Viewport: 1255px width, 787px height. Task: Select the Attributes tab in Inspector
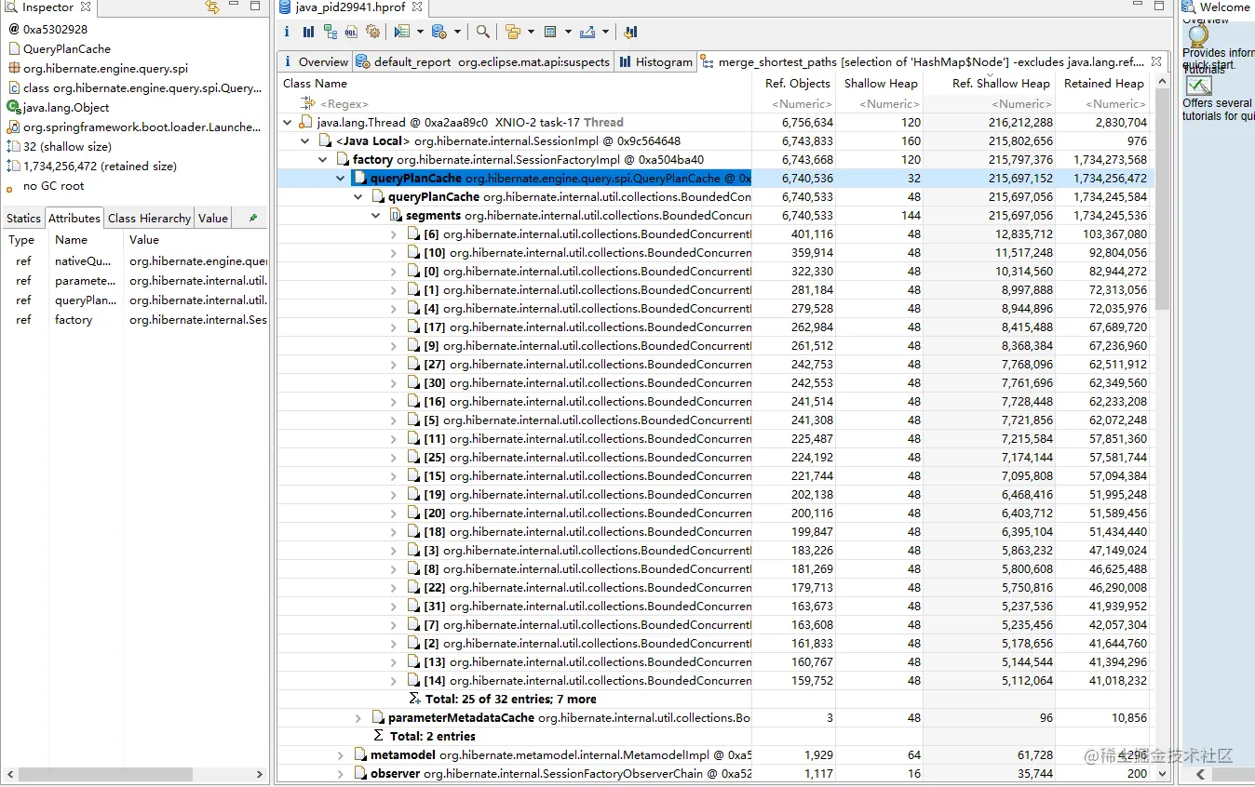(x=74, y=218)
